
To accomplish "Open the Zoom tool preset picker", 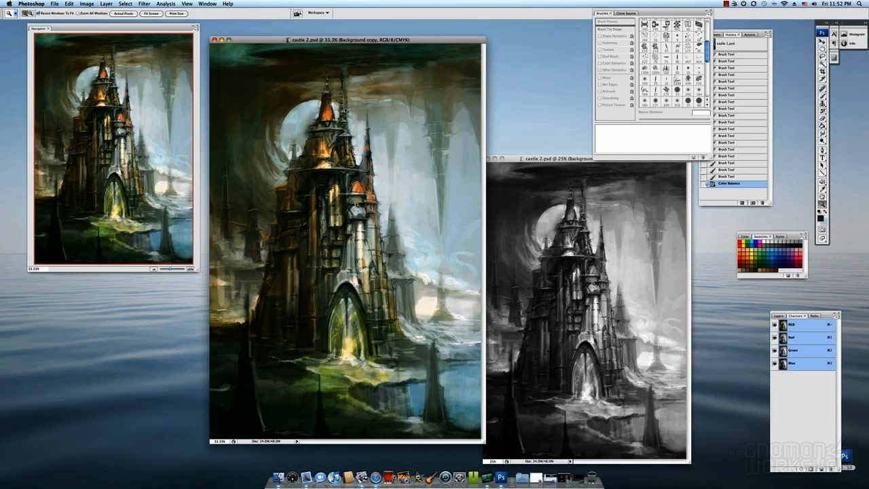I will (12, 14).
